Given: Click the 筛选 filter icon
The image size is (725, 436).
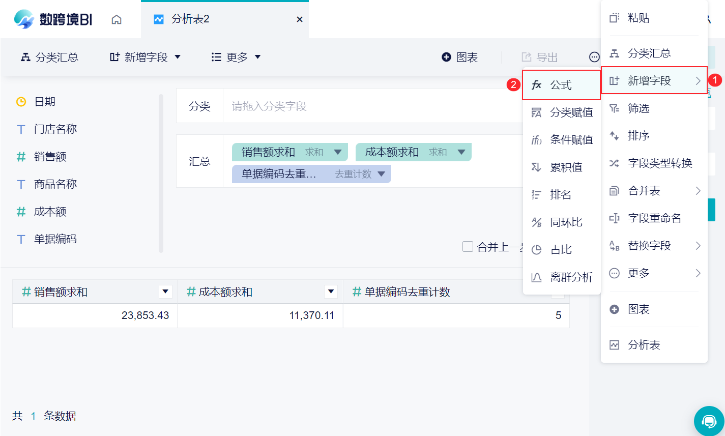Looking at the screenshot, I should pos(615,108).
